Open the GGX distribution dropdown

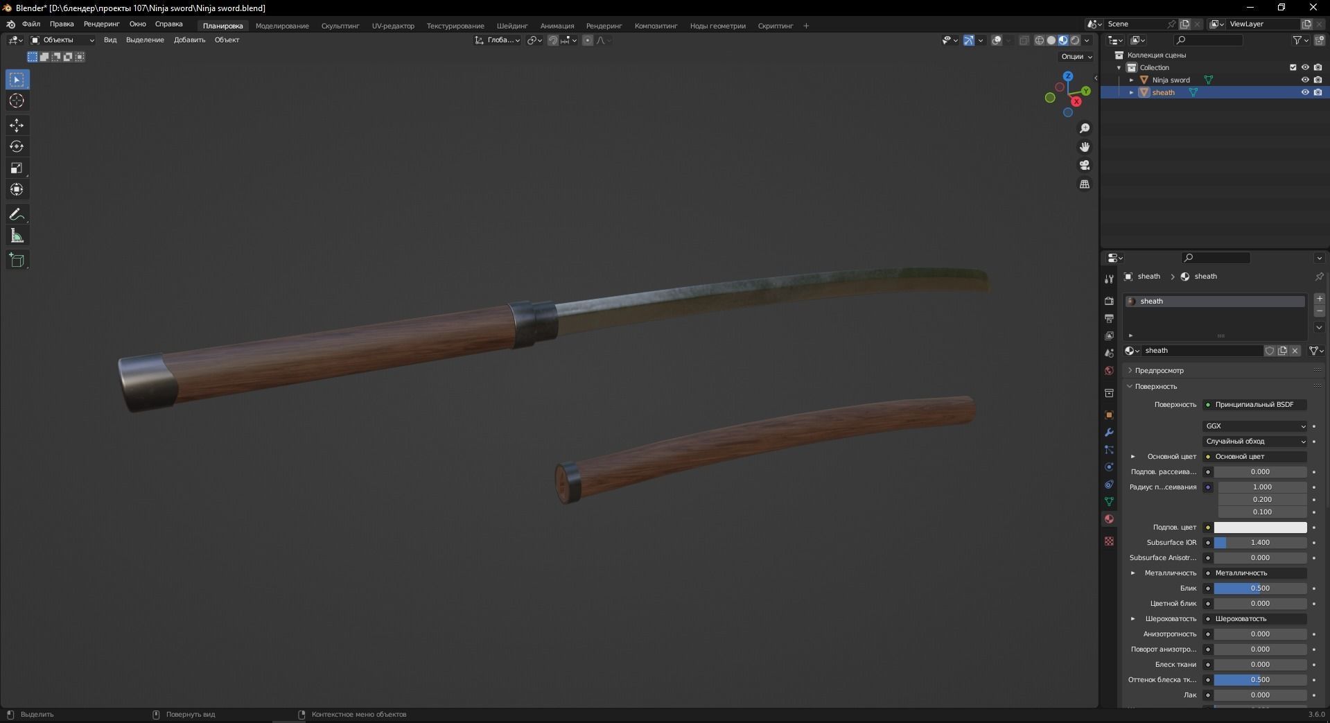[x=1255, y=426]
